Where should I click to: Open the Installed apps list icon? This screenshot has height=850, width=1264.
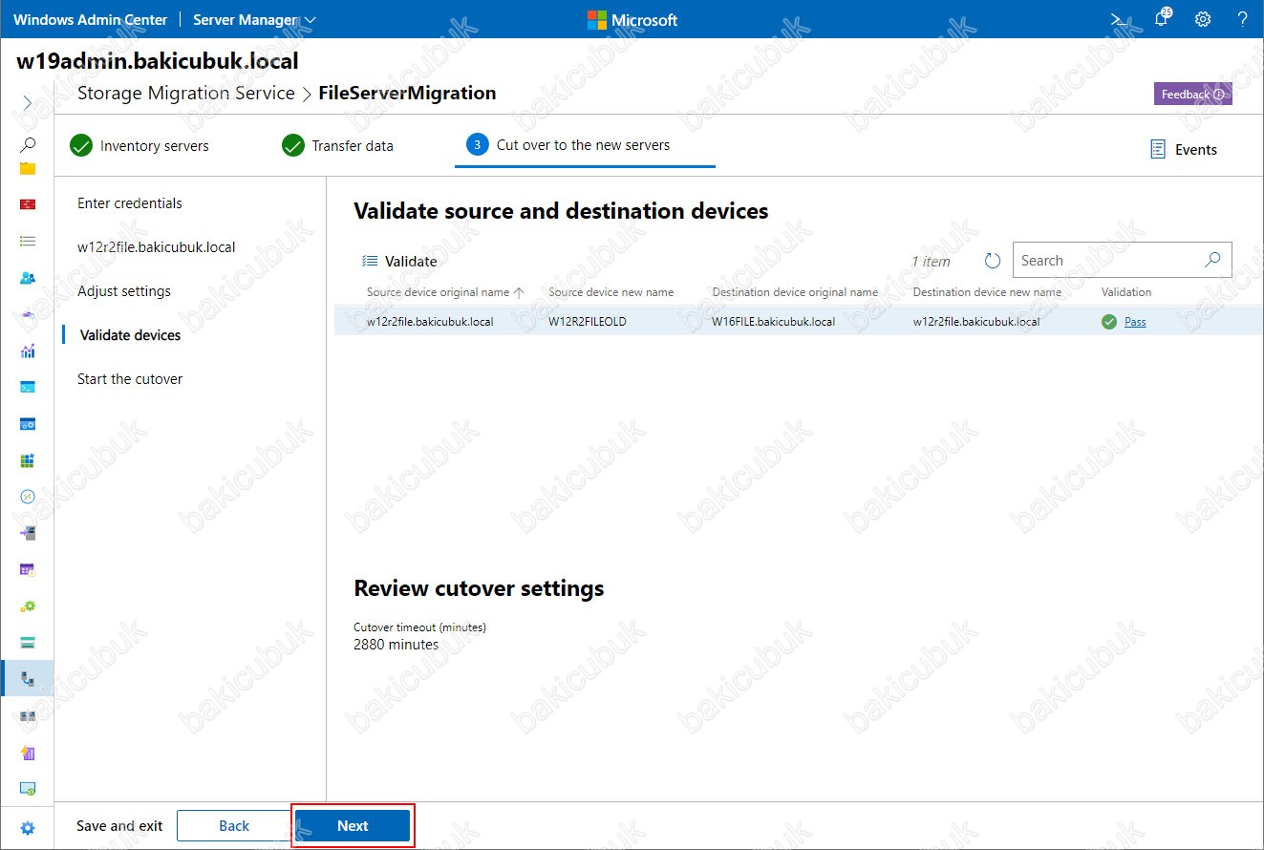coord(28,242)
